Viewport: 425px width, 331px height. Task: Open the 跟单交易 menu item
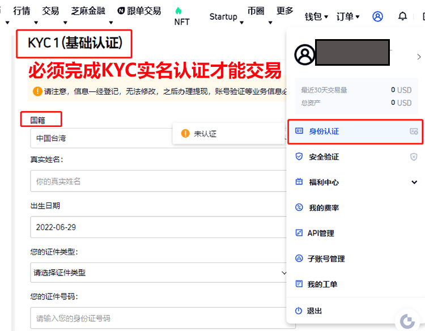click(x=139, y=11)
